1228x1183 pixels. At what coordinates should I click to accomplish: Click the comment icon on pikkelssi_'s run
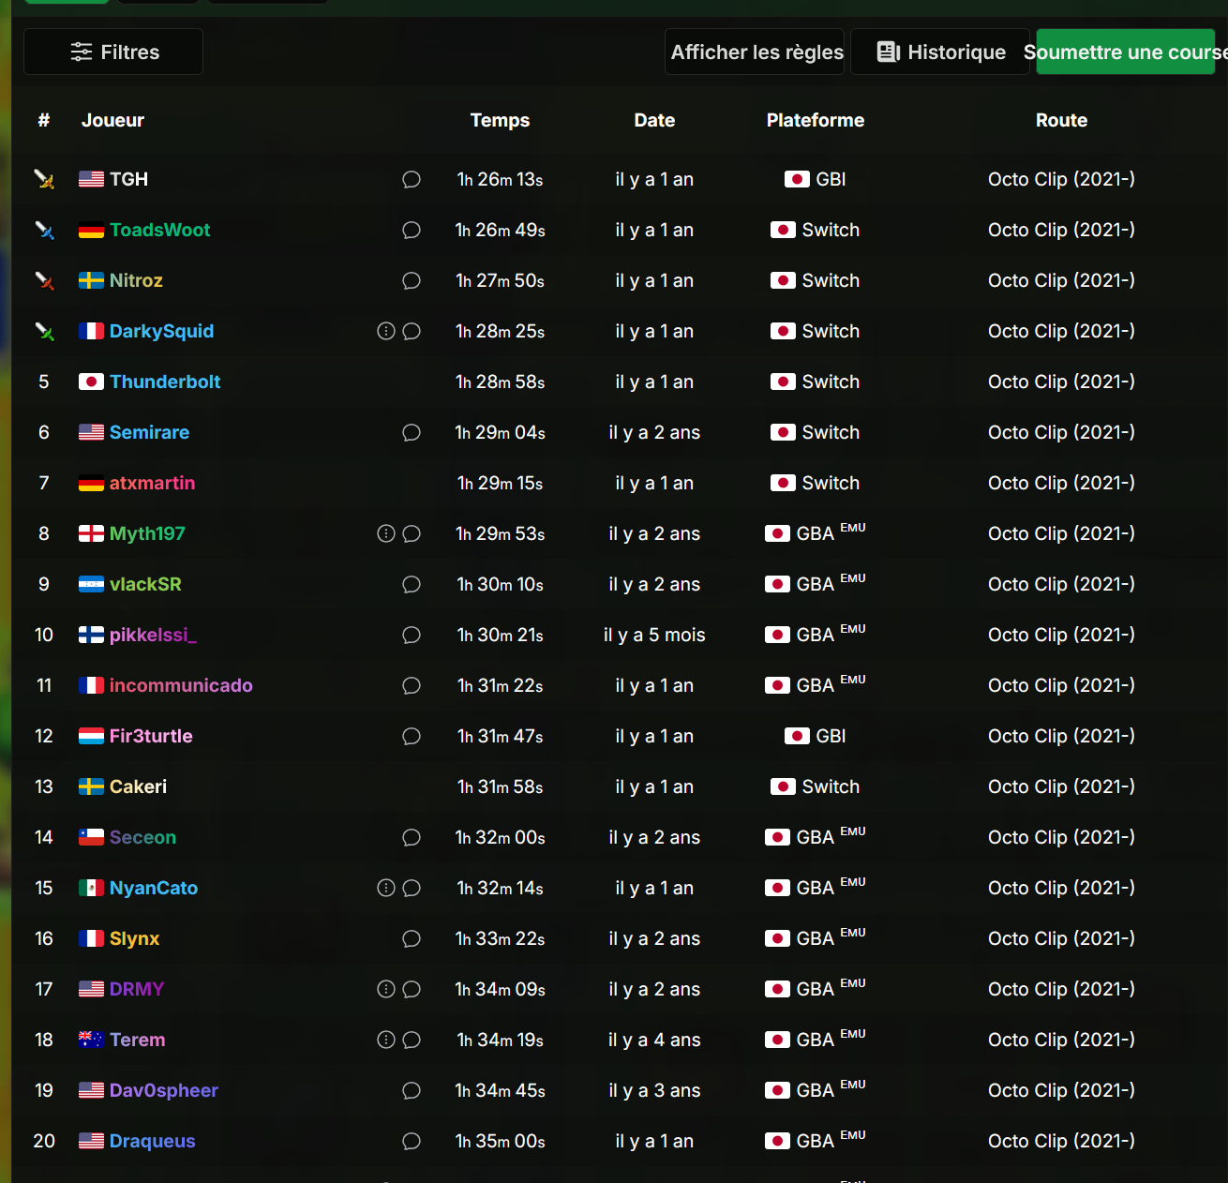click(x=412, y=635)
